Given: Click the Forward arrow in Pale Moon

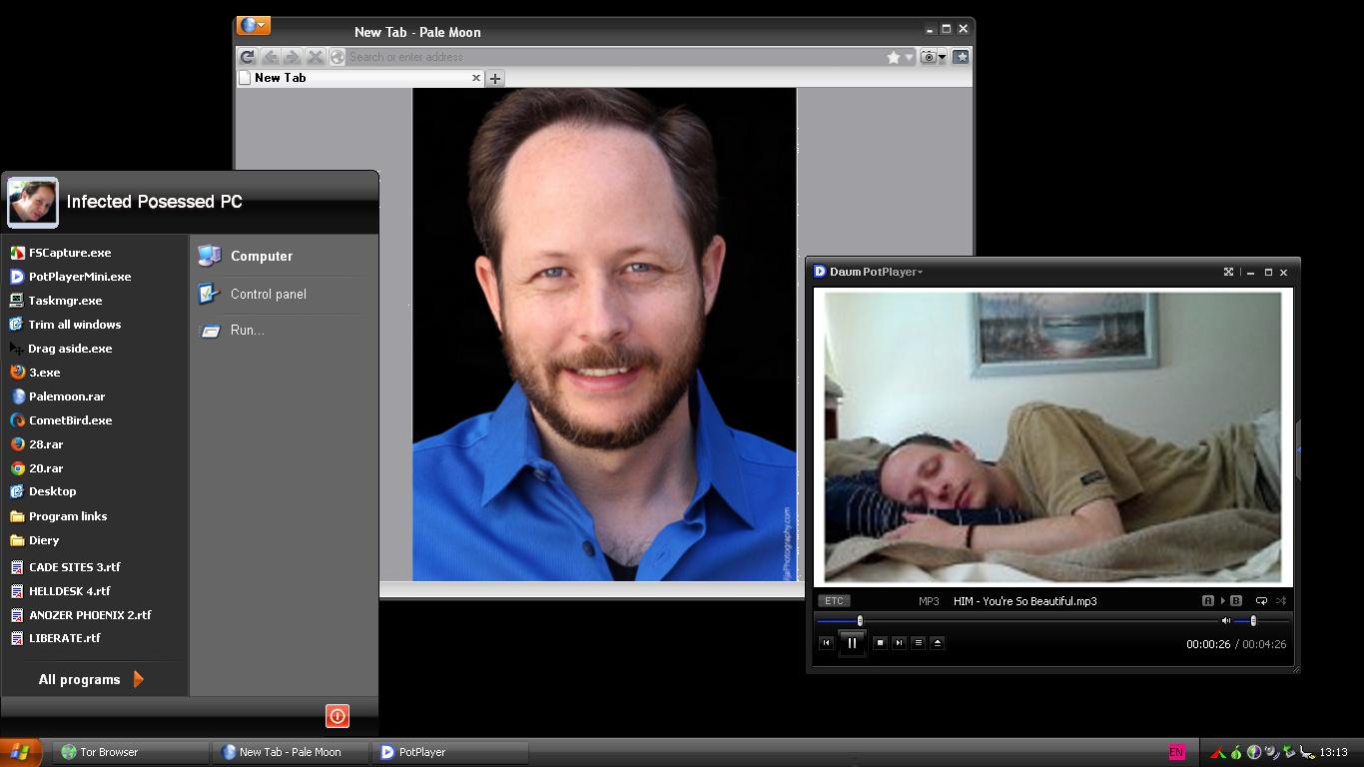Looking at the screenshot, I should 292,57.
